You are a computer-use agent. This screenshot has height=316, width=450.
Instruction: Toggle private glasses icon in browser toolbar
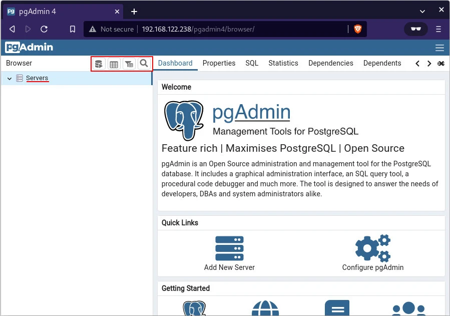click(415, 29)
